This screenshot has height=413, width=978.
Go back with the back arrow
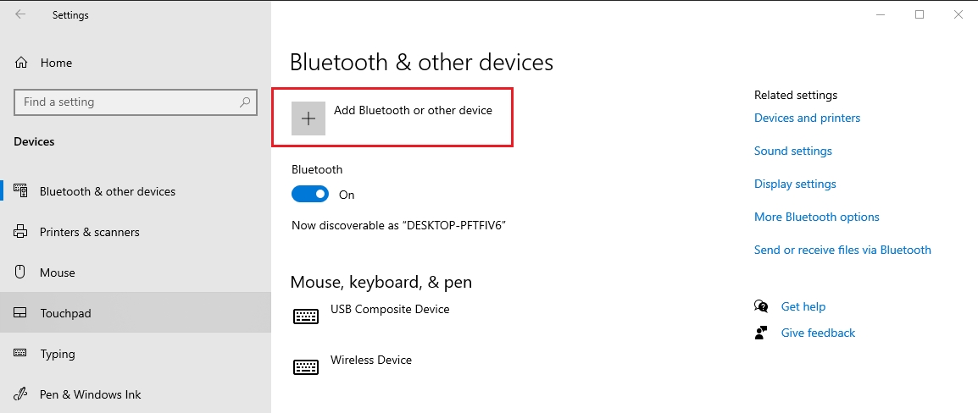coord(20,14)
